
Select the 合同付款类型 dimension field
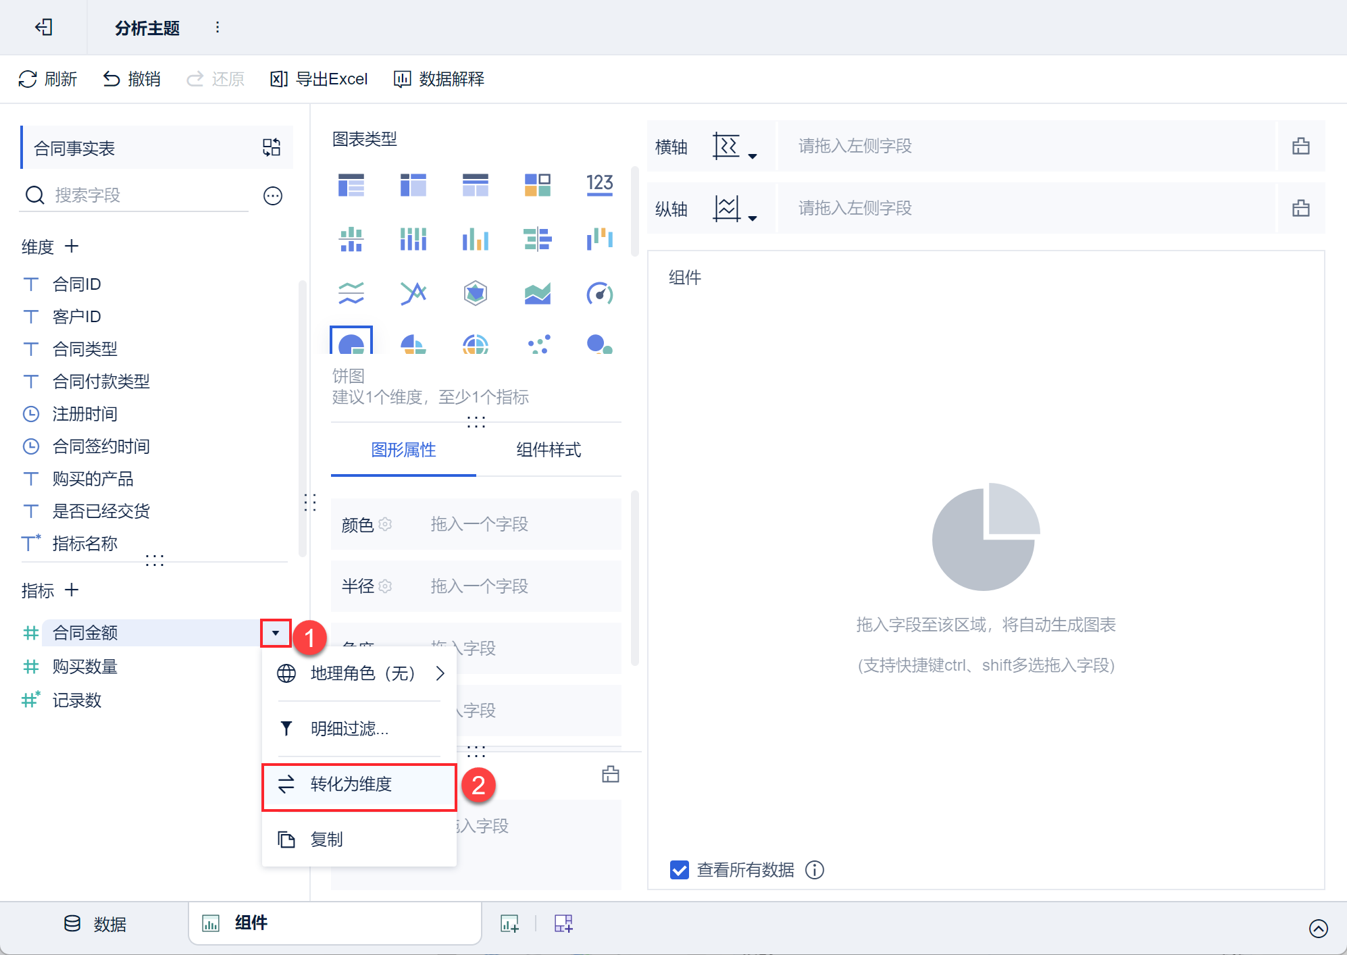101,382
